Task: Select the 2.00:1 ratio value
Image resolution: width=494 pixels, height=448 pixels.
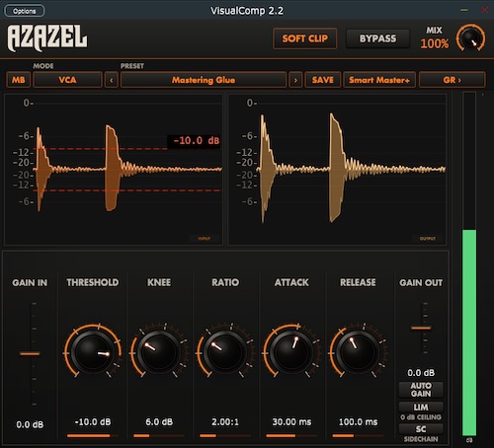Action: [225, 422]
